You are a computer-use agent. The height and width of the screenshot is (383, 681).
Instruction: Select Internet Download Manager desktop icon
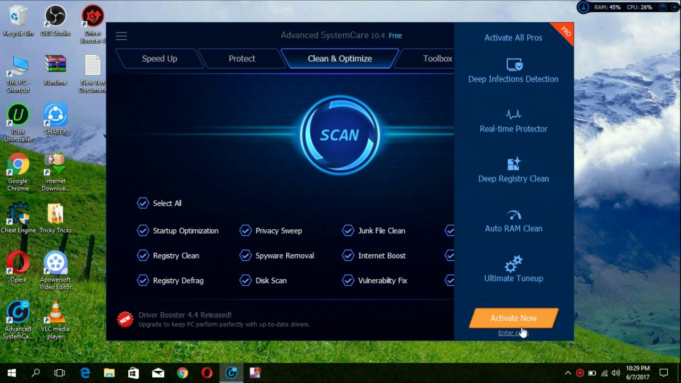(x=55, y=173)
